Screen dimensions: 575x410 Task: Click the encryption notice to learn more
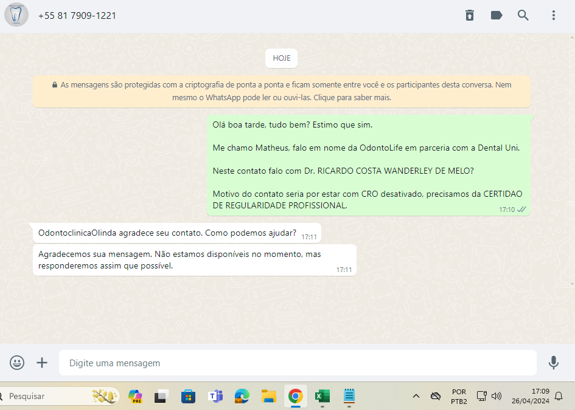click(281, 91)
